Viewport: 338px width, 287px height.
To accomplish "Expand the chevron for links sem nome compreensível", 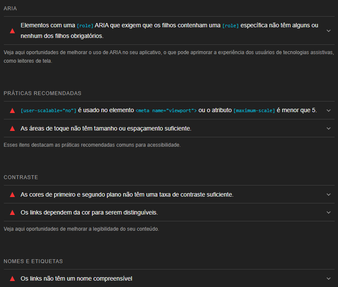I will [328, 278].
